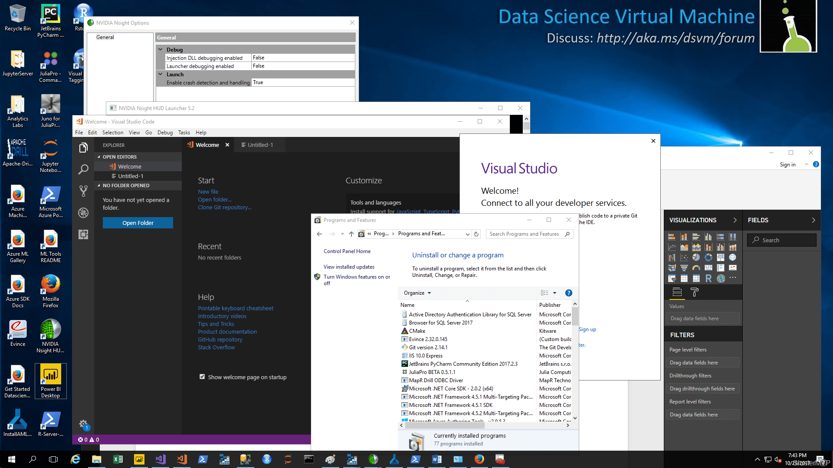Open Programs and Features help icon

click(569, 293)
